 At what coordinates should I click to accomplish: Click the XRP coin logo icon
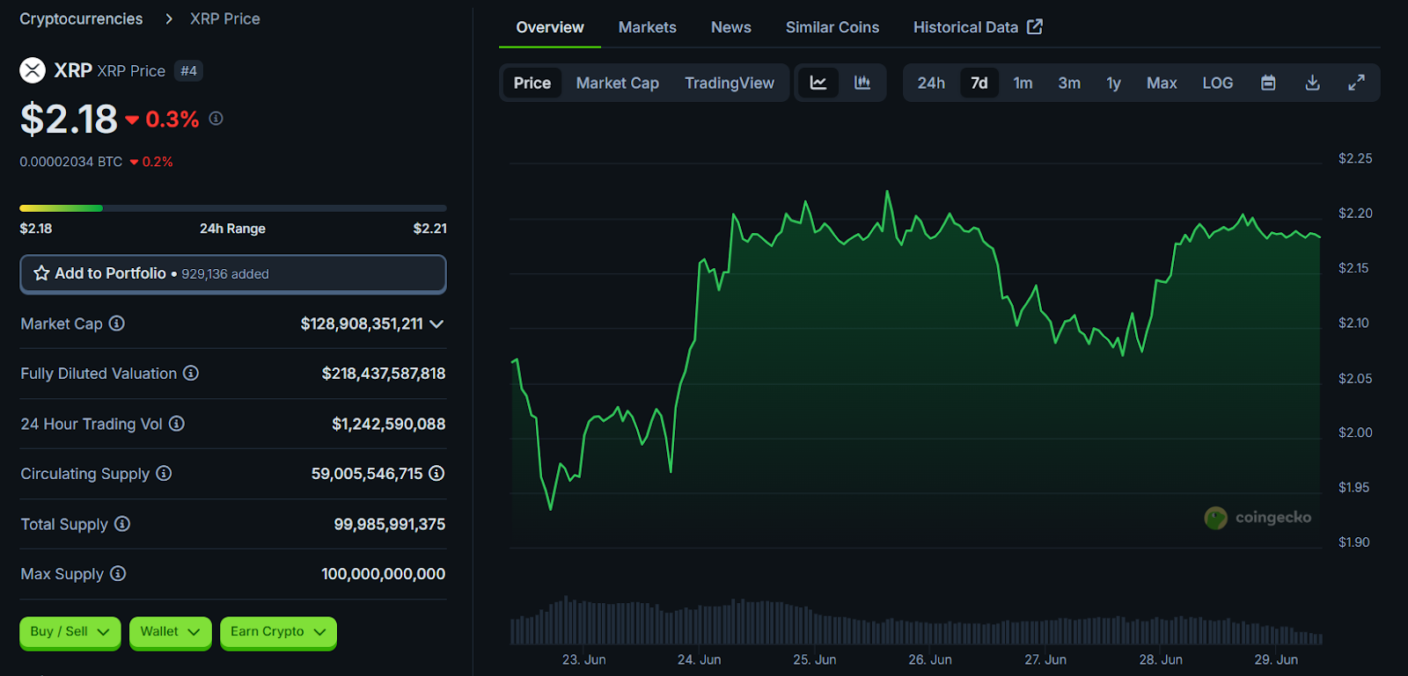[33, 70]
